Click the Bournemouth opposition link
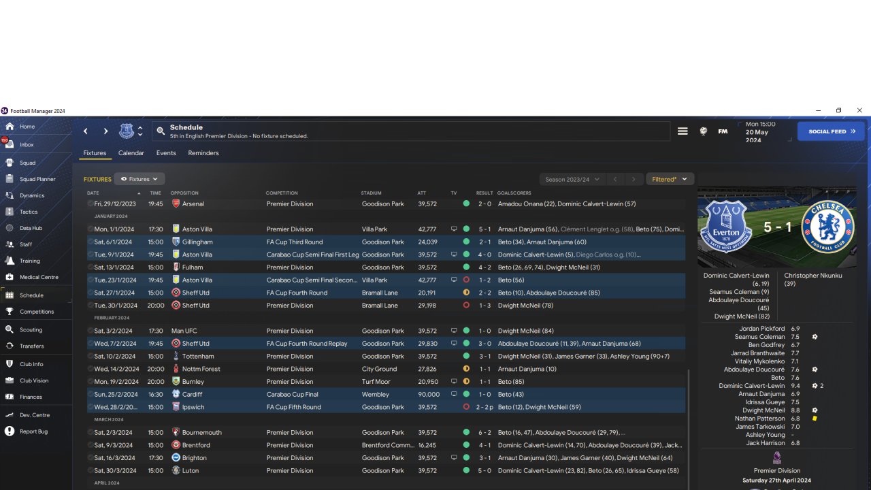This screenshot has width=871, height=490. [x=202, y=433]
